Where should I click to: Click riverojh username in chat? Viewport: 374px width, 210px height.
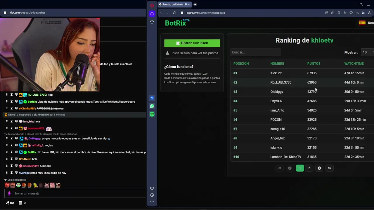point(24,173)
